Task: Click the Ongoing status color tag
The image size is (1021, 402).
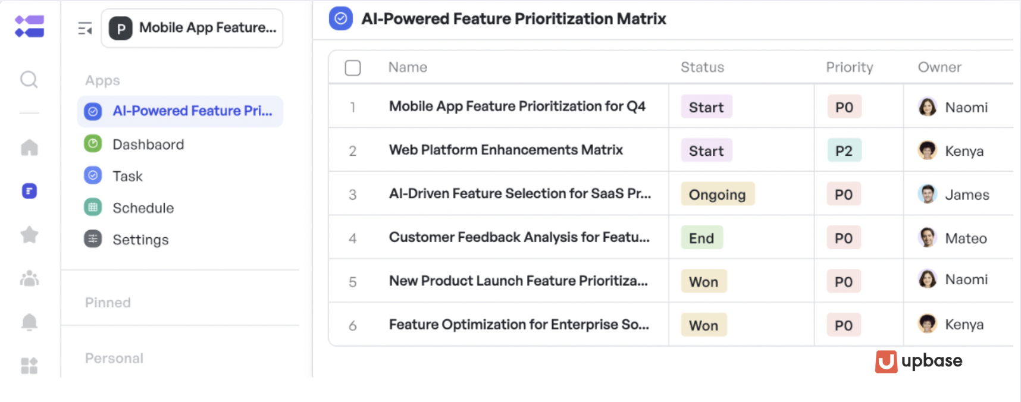Action: point(717,194)
